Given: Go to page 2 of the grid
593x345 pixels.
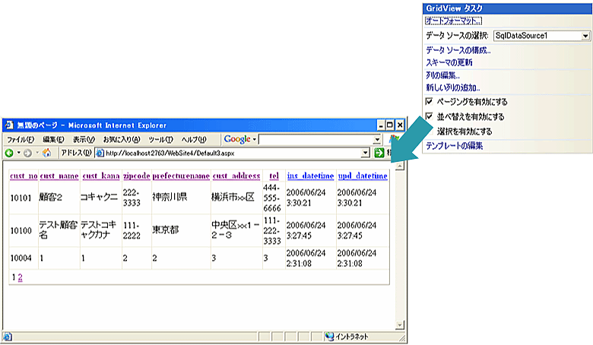Looking at the screenshot, I should [x=21, y=277].
